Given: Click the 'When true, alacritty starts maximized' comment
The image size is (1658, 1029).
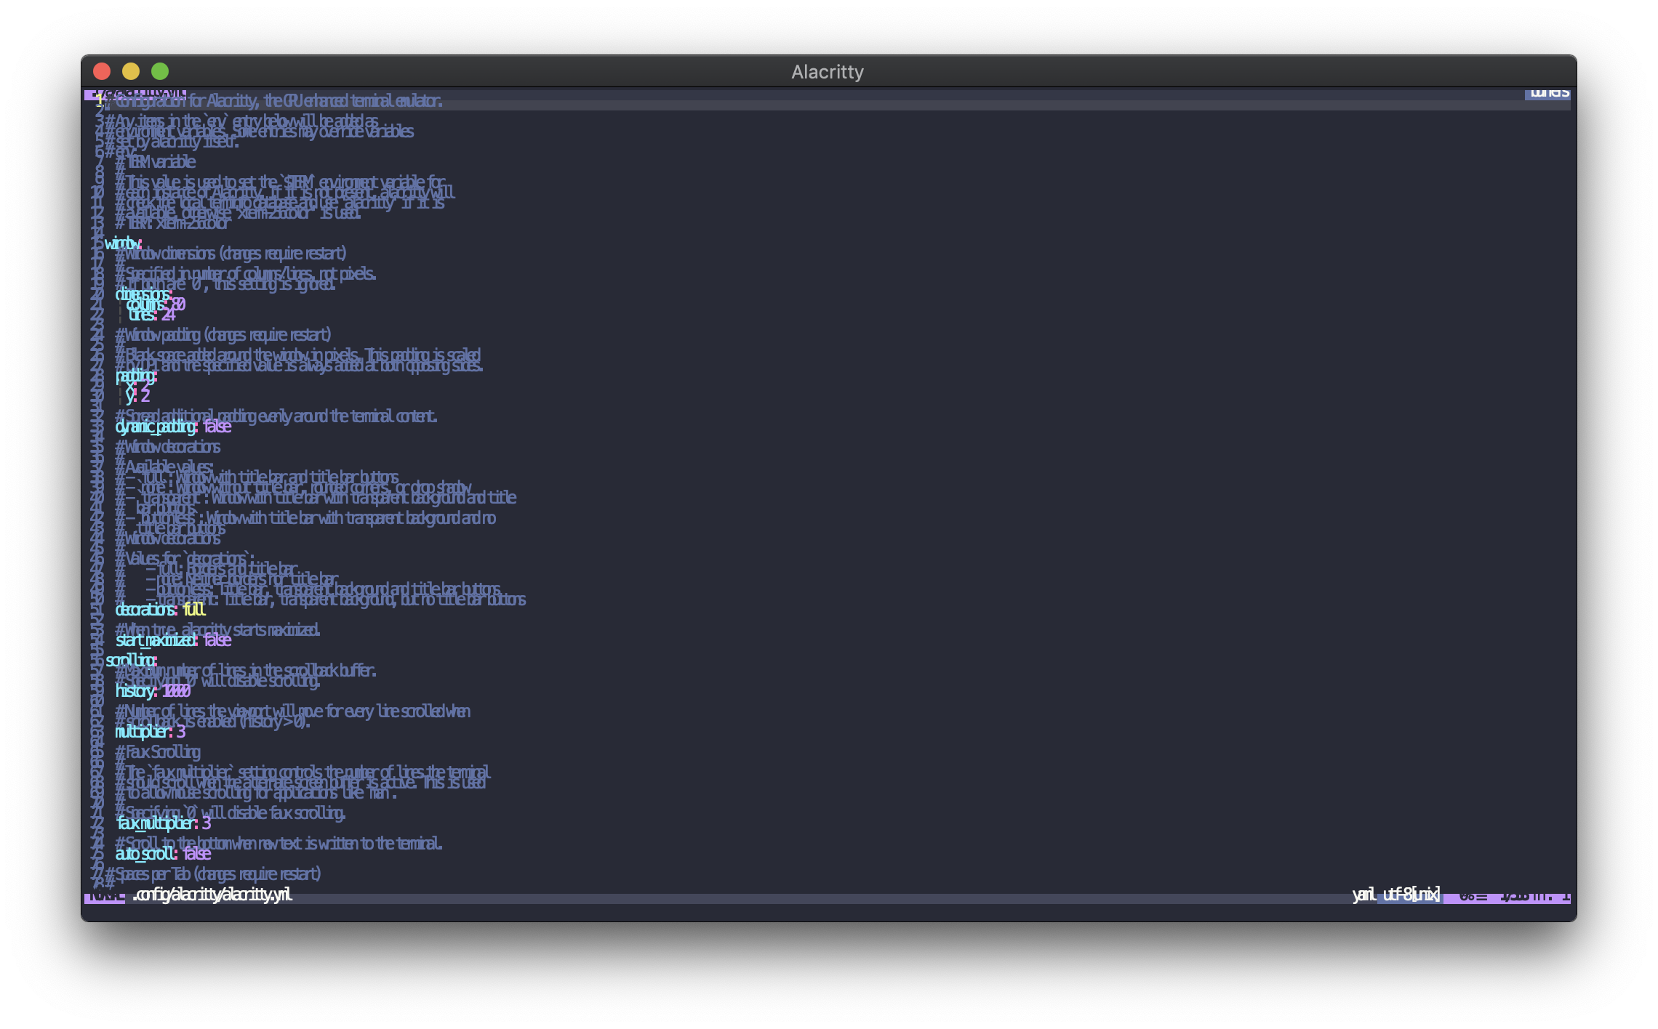Looking at the screenshot, I should (217, 630).
